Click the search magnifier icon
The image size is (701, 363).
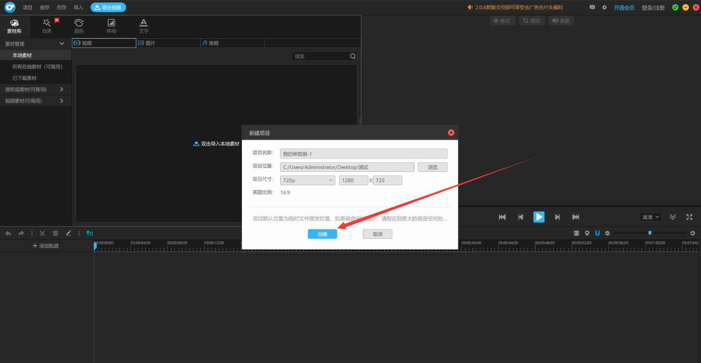[353, 56]
